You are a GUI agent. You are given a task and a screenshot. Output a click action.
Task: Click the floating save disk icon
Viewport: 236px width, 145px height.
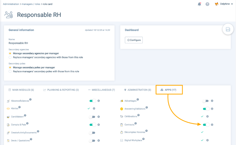point(228,30)
